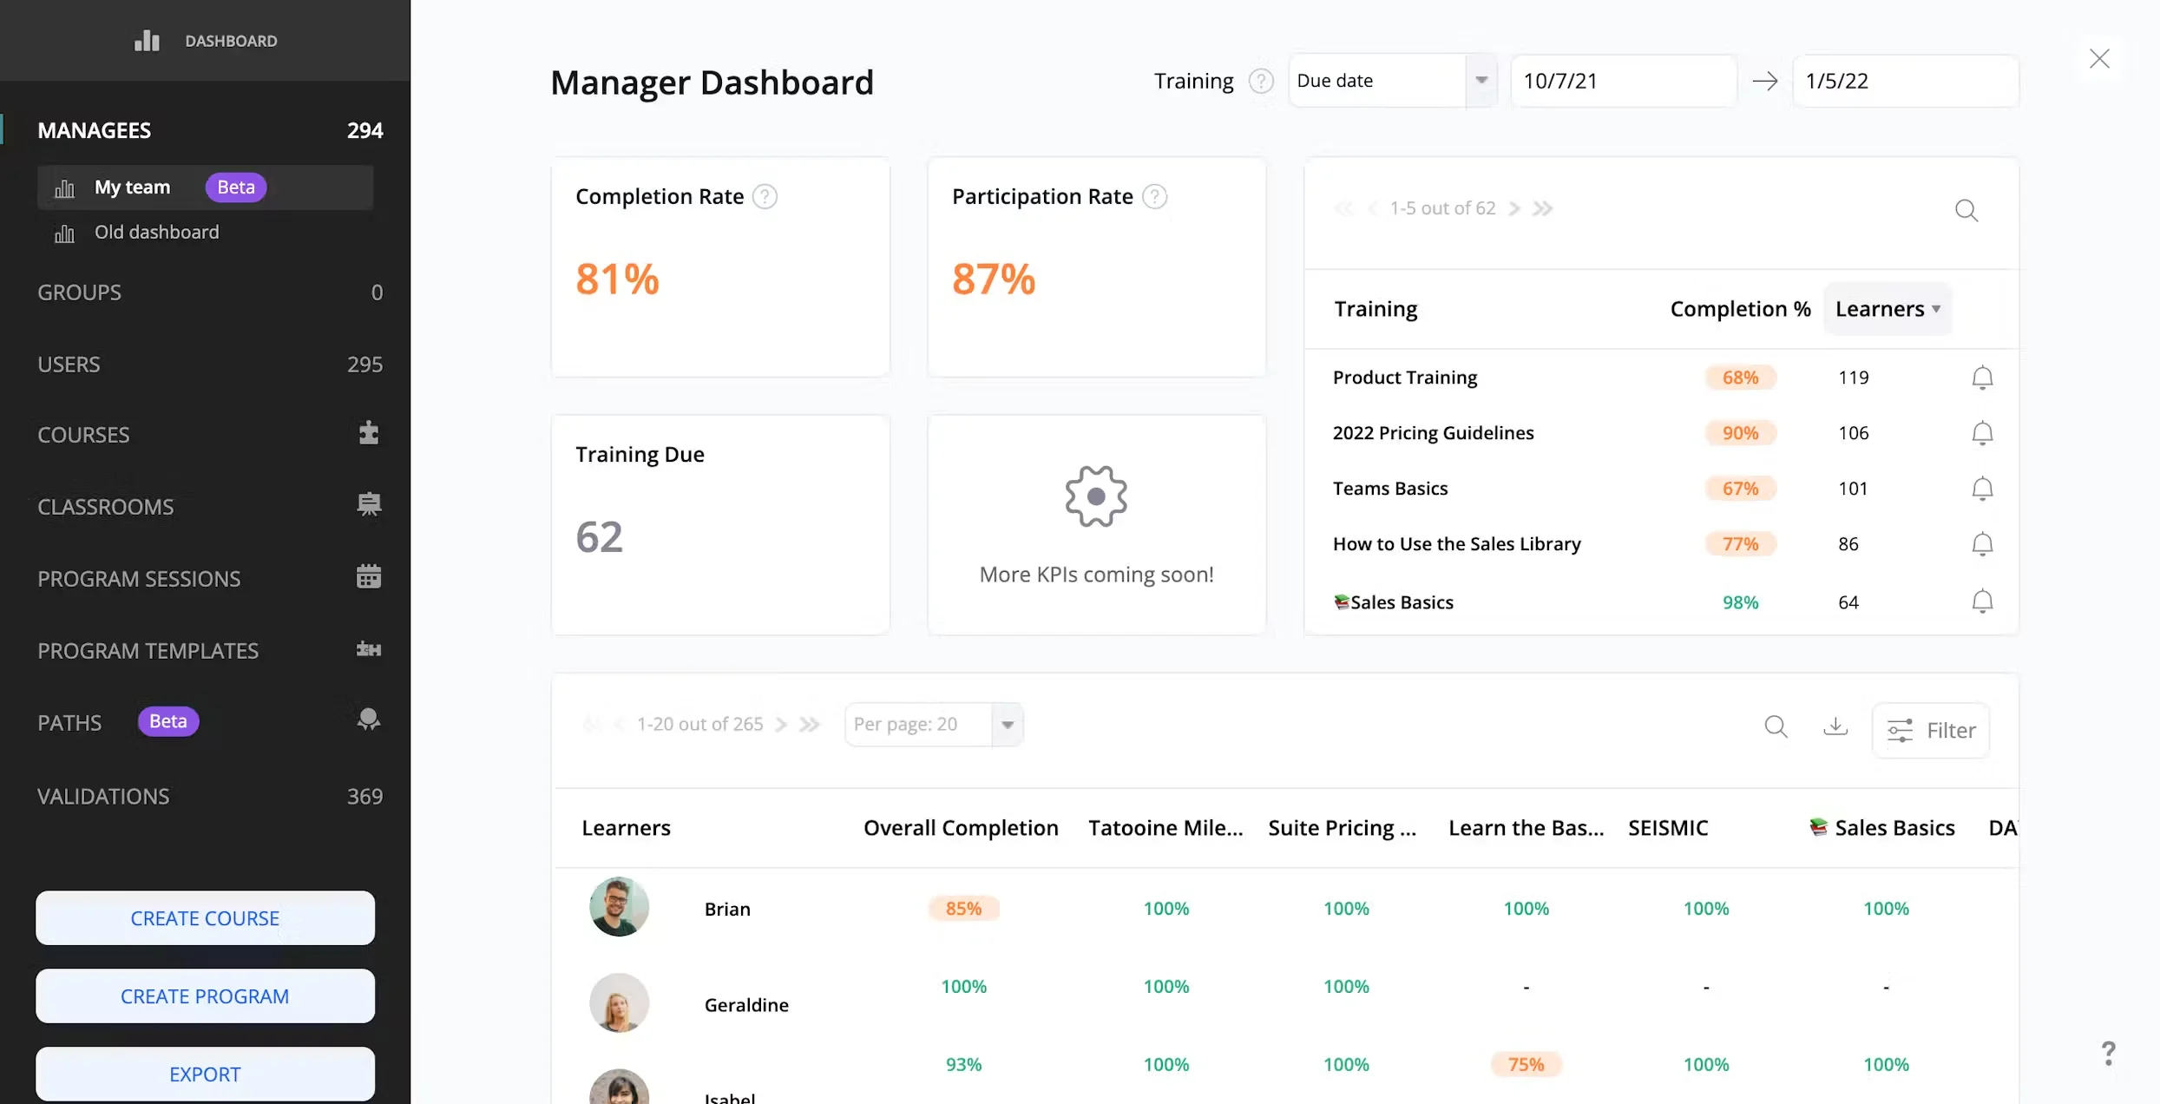Select the Classrooms icon
2160x1104 pixels.
click(x=369, y=504)
